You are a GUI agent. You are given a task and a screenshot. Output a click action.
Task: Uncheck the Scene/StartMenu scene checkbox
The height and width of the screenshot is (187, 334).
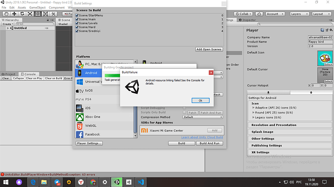77,15
